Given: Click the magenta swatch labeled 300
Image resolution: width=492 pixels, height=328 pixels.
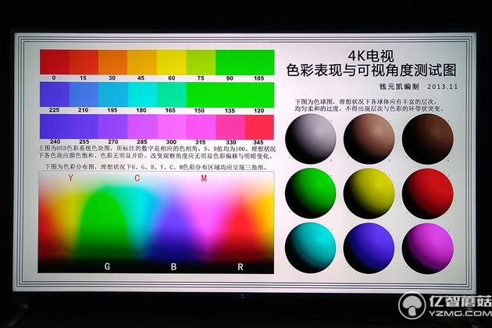Looking at the screenshot, I should point(172,127).
